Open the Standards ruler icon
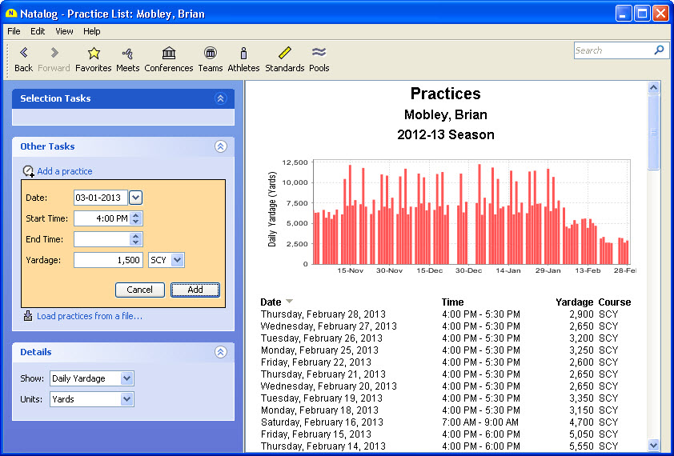The height and width of the screenshot is (456, 674). click(284, 54)
